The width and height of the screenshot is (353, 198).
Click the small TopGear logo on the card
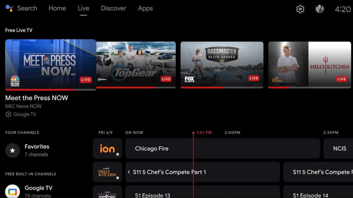(102, 79)
